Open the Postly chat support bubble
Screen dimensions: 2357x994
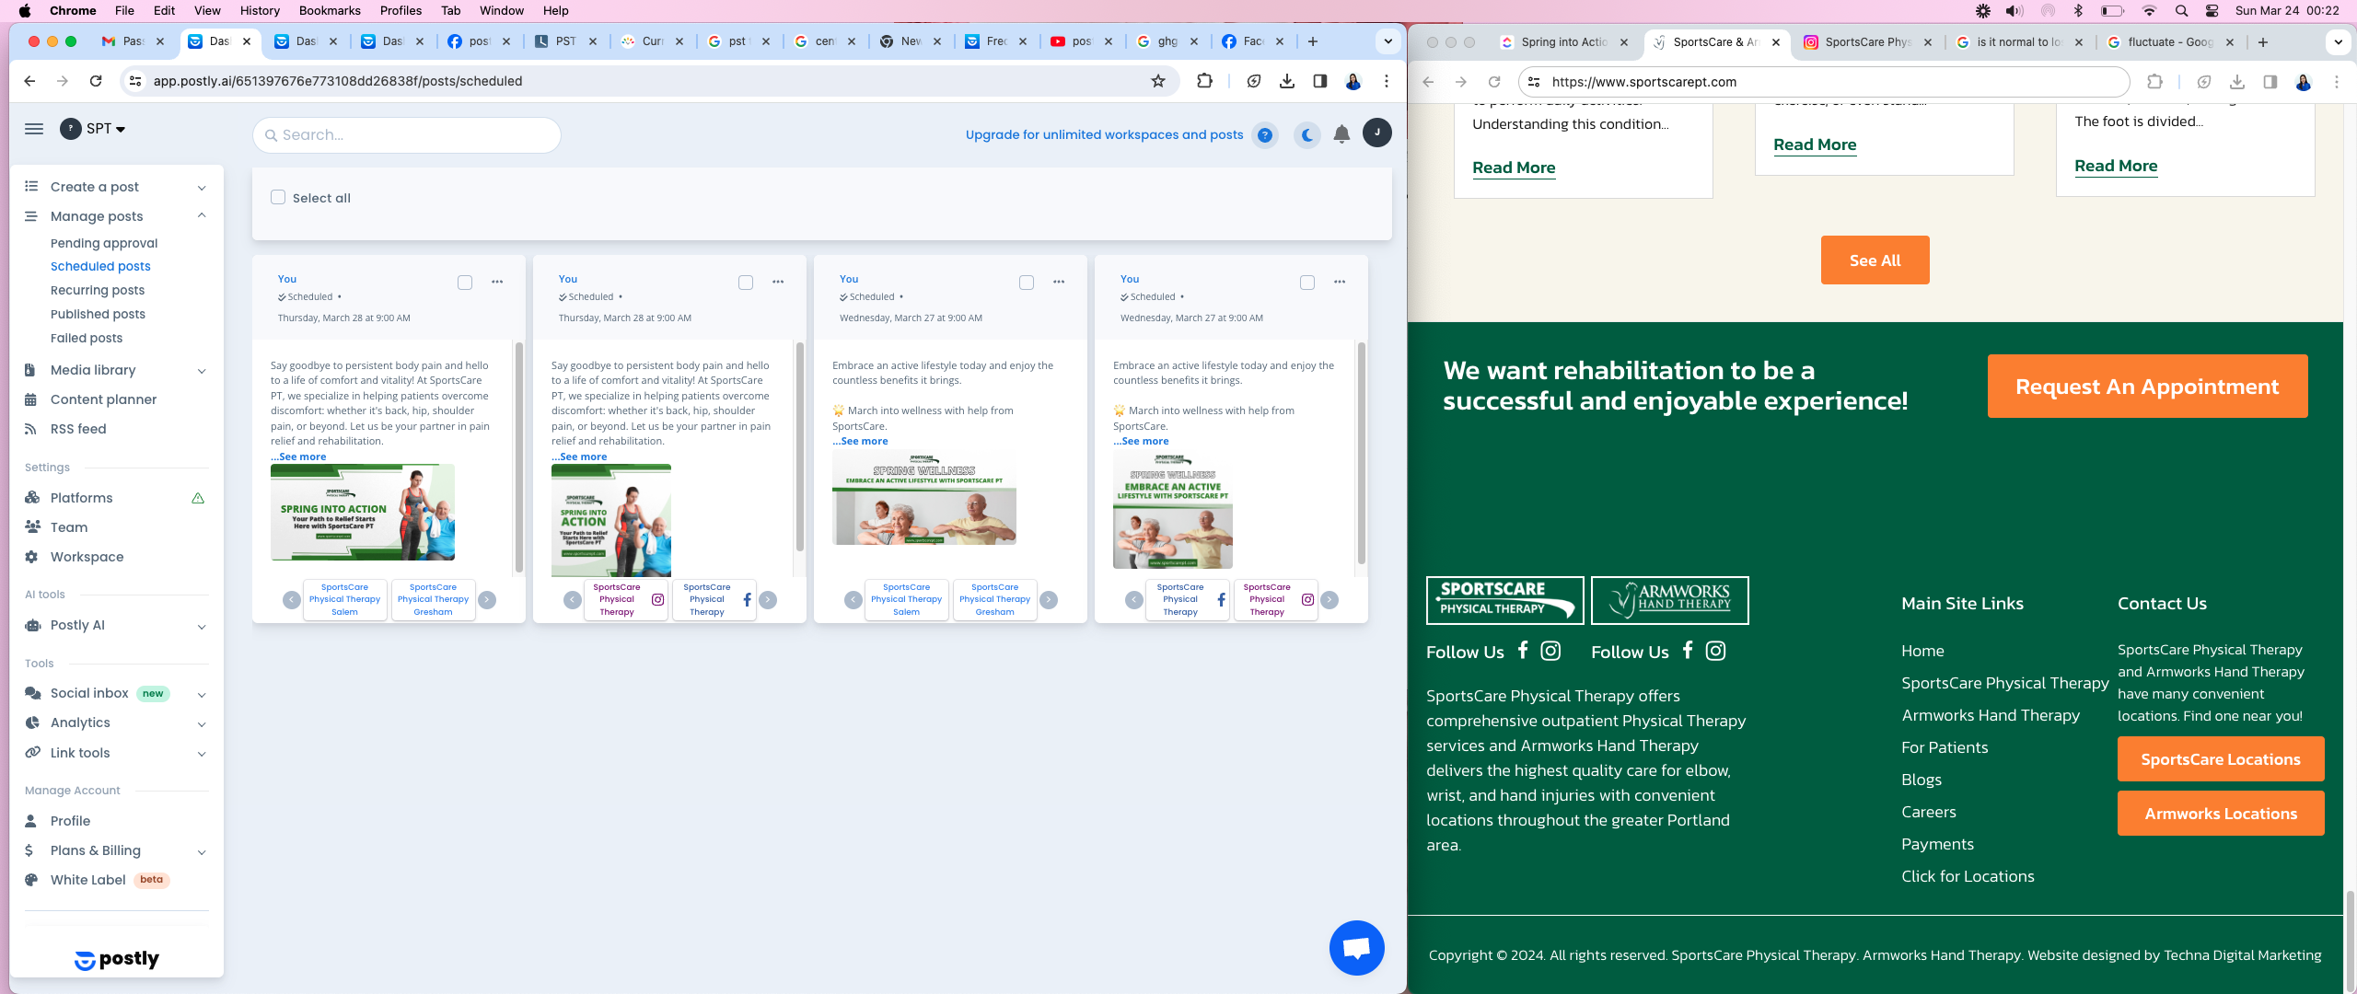(x=1356, y=948)
